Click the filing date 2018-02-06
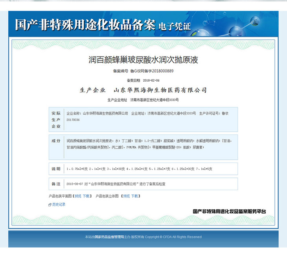The image size is (287, 262). [151, 80]
